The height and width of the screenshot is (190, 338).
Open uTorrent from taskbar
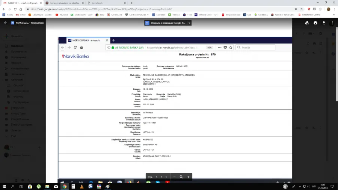(39, 187)
